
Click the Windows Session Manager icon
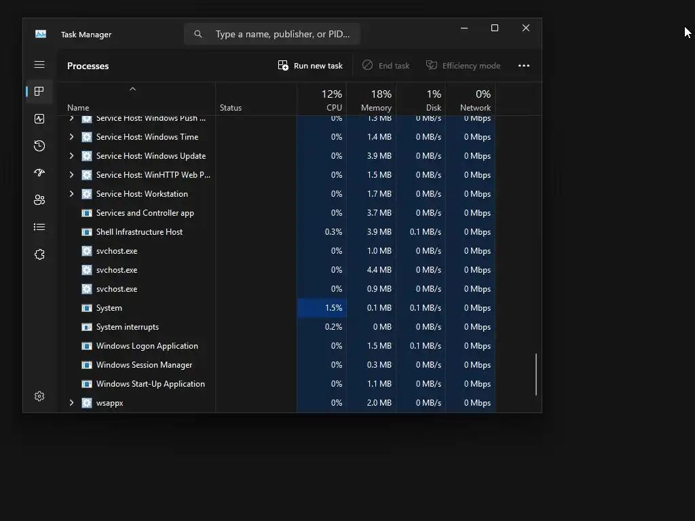(87, 365)
